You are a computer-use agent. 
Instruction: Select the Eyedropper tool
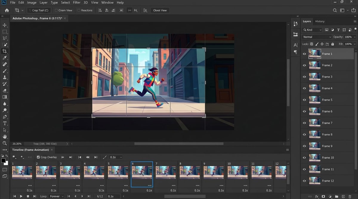click(5, 58)
